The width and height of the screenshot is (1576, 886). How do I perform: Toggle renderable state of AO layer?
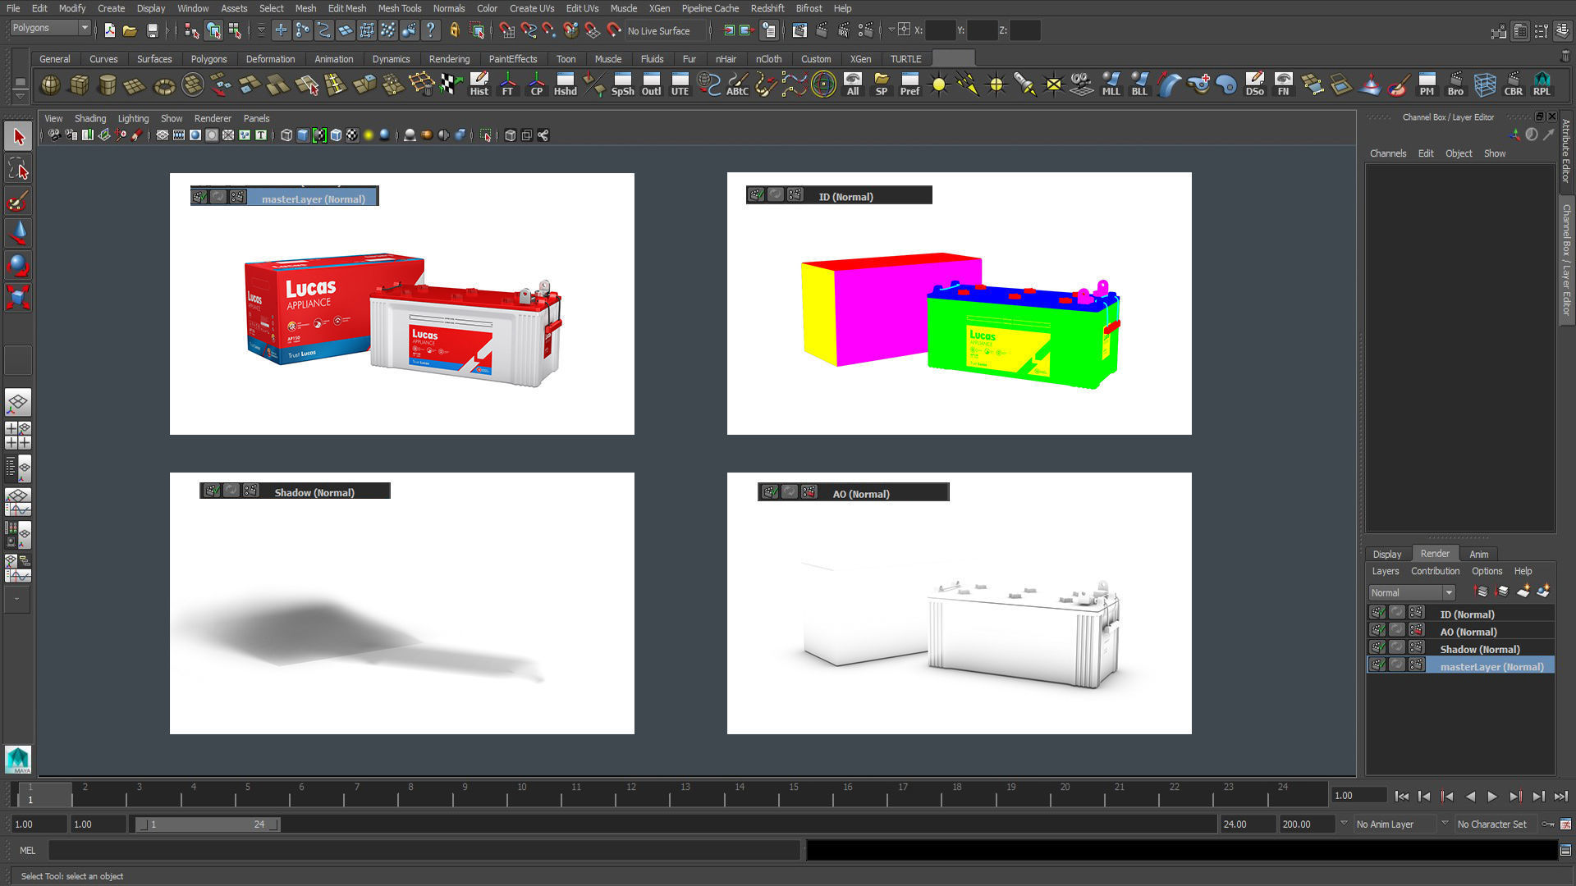point(1377,630)
